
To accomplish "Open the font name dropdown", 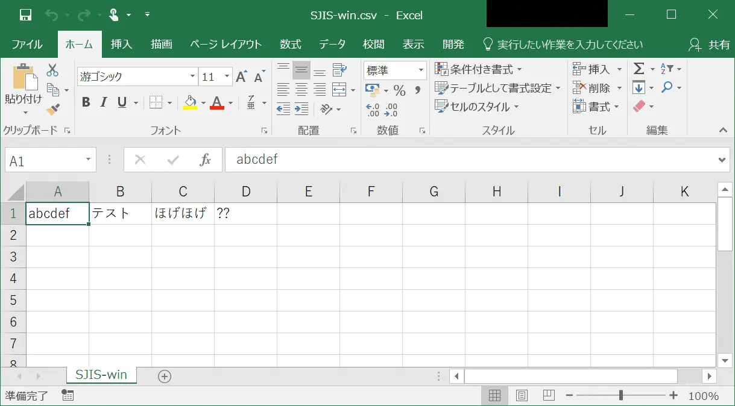I will point(192,77).
